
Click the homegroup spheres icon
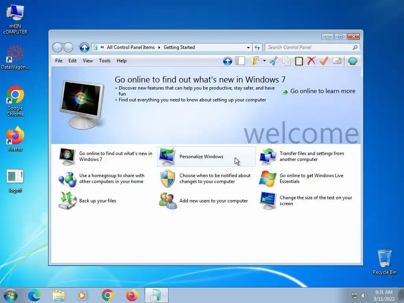[67, 179]
